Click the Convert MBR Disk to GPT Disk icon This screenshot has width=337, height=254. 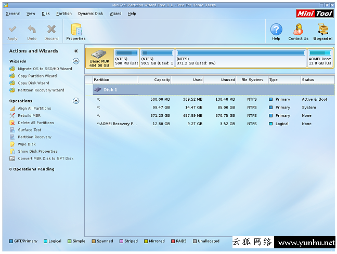pos(12,158)
